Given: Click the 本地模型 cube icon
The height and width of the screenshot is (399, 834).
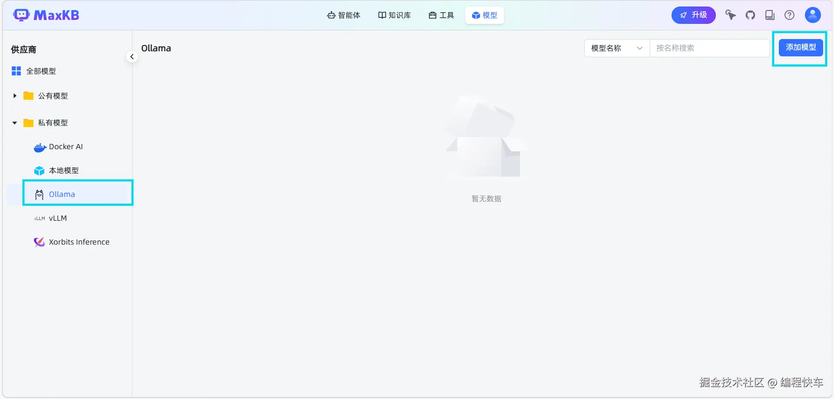Looking at the screenshot, I should (x=40, y=171).
